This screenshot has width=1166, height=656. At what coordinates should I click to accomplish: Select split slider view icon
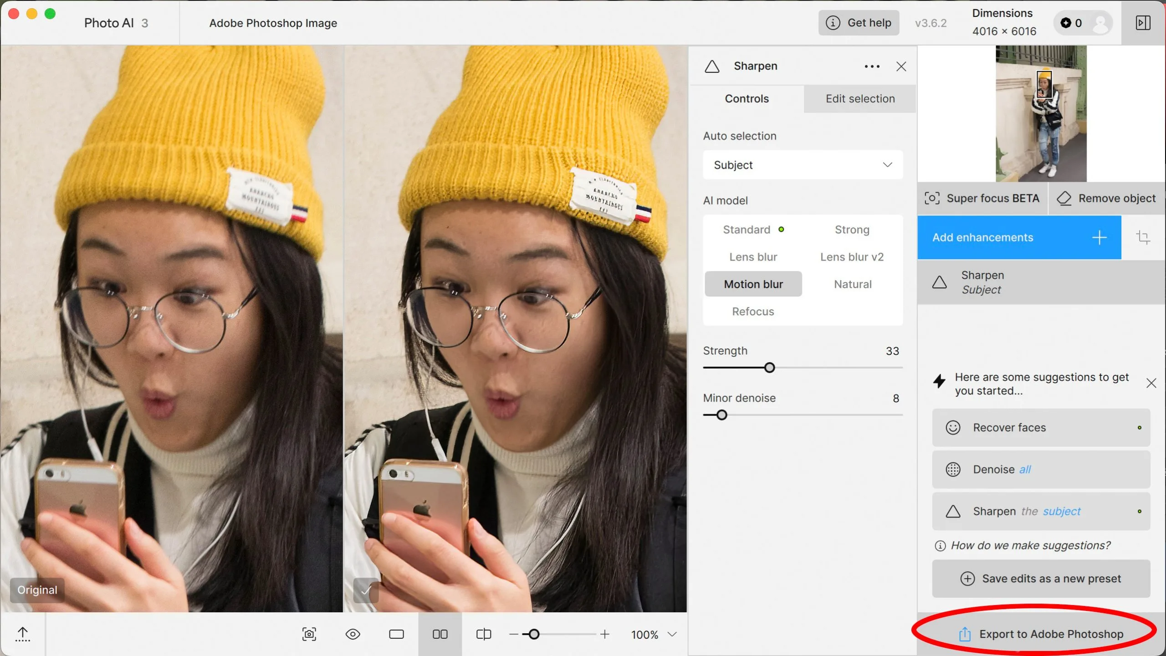483,634
